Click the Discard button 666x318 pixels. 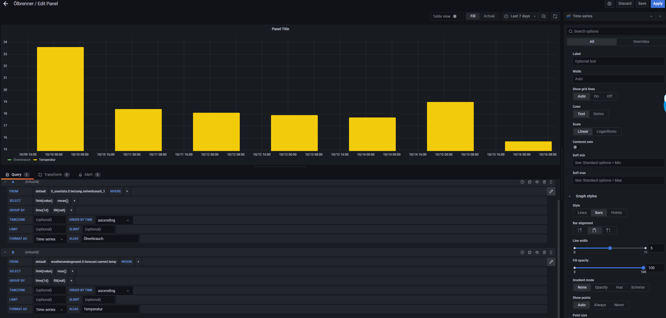click(625, 4)
